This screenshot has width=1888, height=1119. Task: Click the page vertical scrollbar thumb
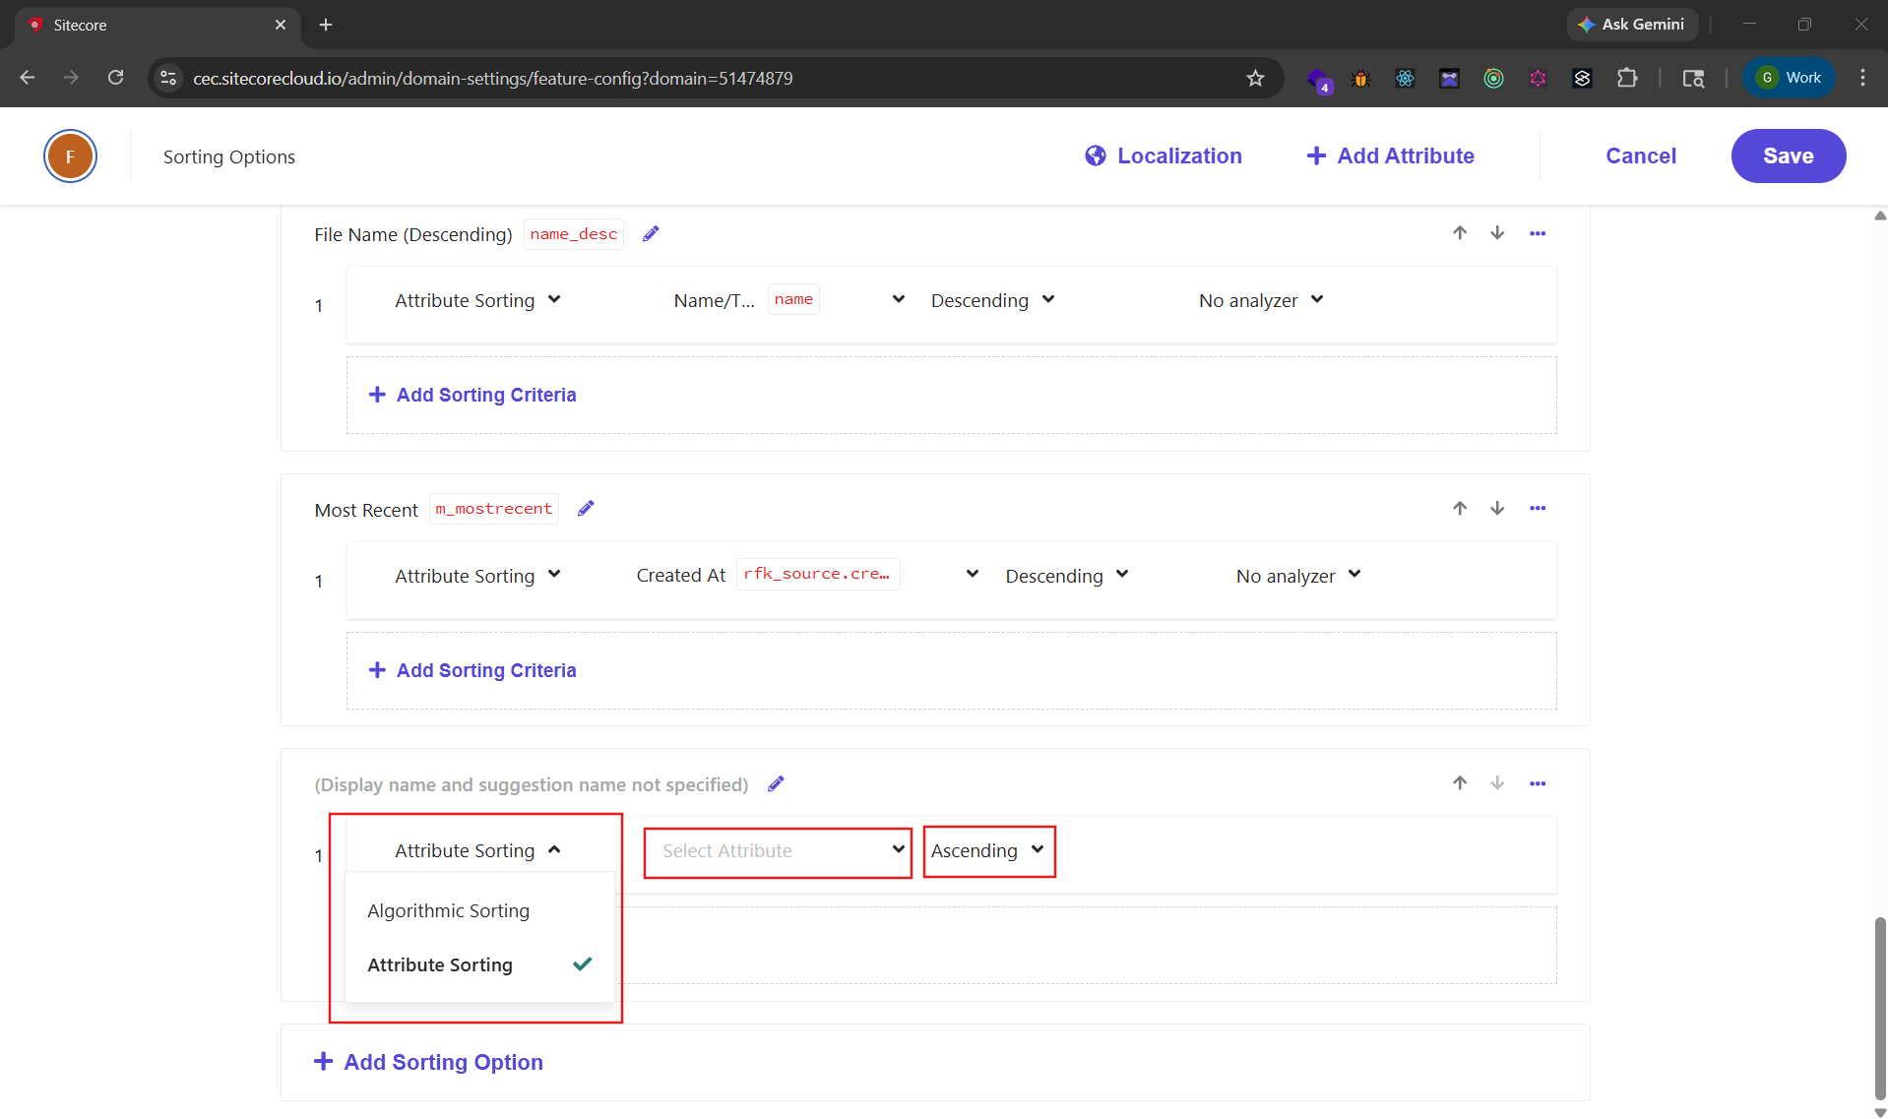1879,1004
